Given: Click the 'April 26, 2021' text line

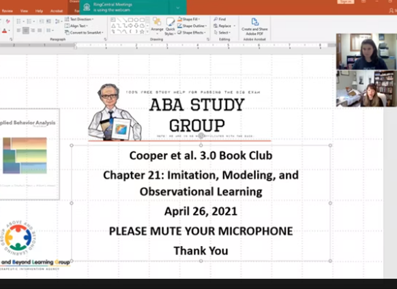Looking at the screenshot, I should pyautogui.click(x=201, y=211).
